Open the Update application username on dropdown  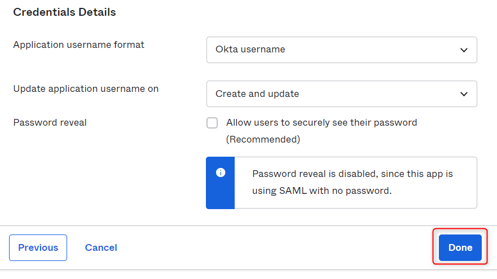[342, 94]
